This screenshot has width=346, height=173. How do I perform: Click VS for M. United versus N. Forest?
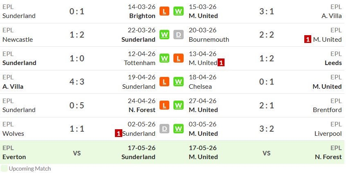click(267, 153)
